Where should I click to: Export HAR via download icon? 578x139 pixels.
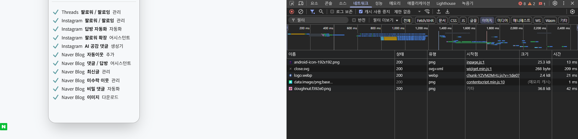447,11
